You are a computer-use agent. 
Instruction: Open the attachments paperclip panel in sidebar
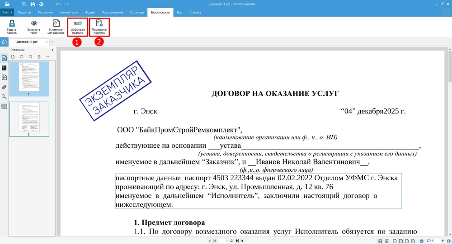pyautogui.click(x=5, y=87)
